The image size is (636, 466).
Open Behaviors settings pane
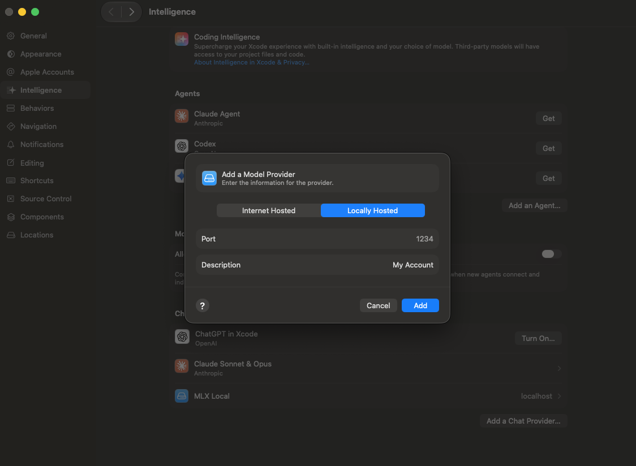tap(45, 108)
